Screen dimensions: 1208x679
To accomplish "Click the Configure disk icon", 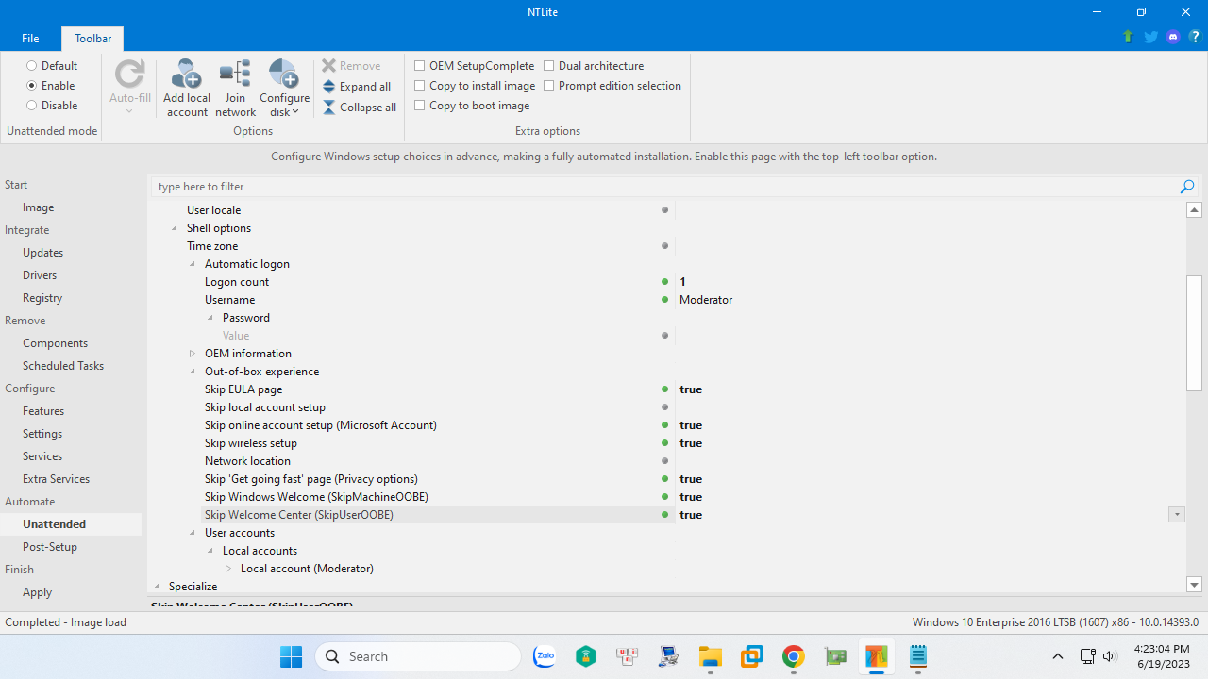I will pos(284,74).
